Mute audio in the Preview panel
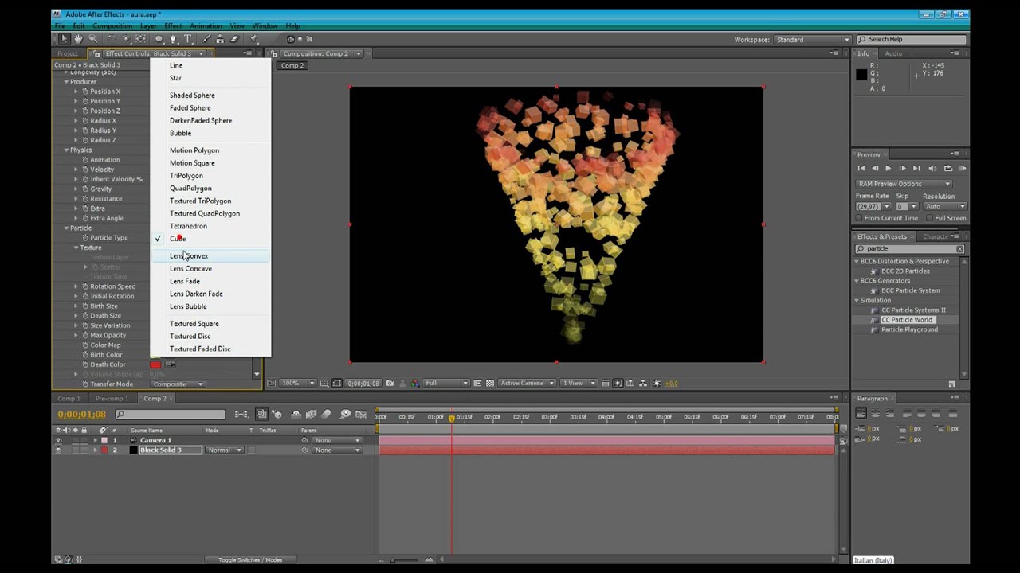 click(932, 168)
